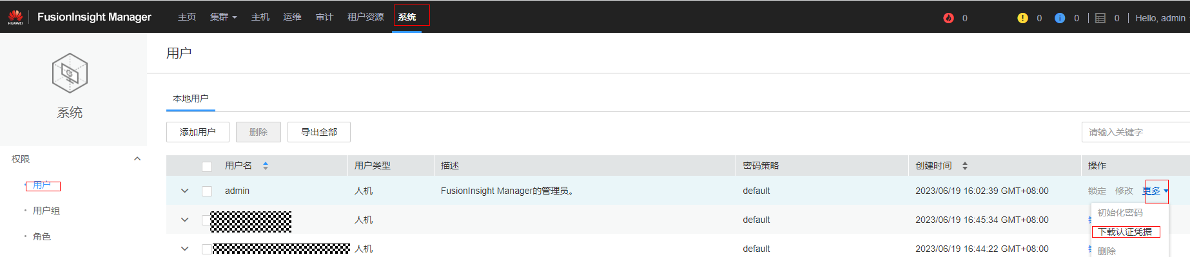Open the 集群 dropdown menu

pos(223,17)
